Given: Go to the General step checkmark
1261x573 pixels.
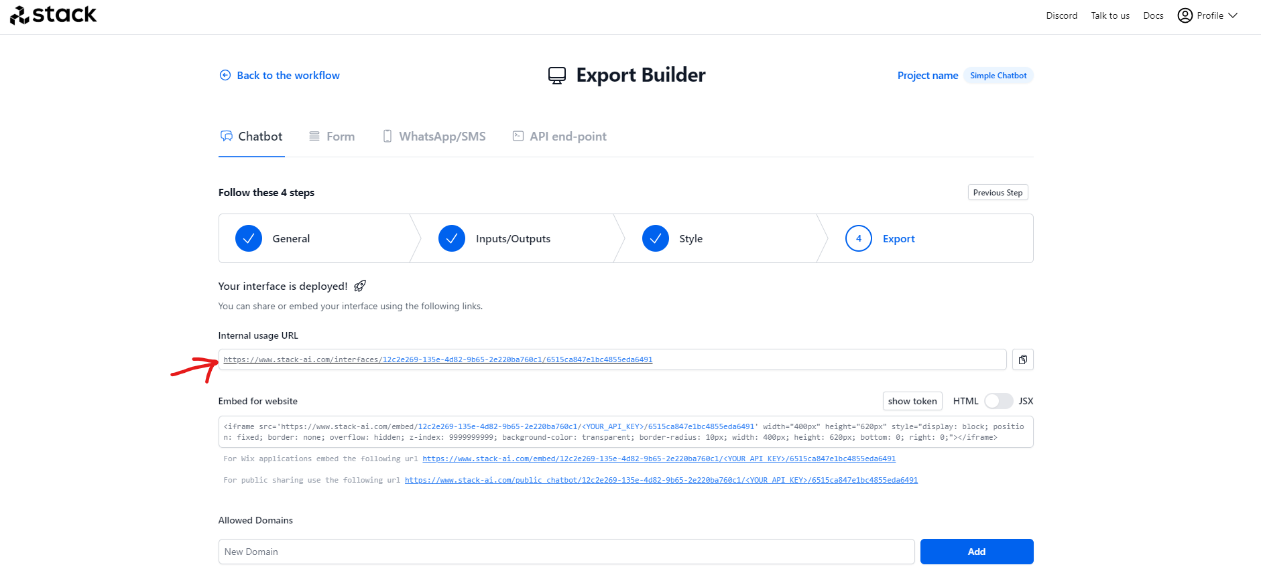Looking at the screenshot, I should (249, 238).
